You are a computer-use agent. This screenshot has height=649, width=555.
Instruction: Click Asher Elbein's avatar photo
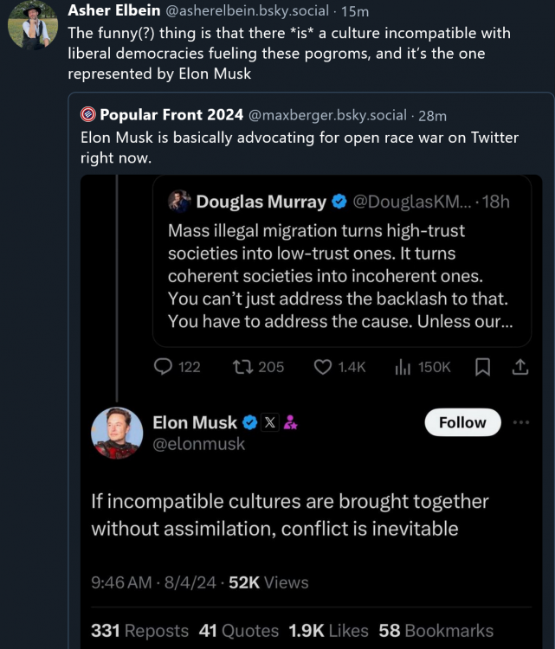(x=33, y=24)
